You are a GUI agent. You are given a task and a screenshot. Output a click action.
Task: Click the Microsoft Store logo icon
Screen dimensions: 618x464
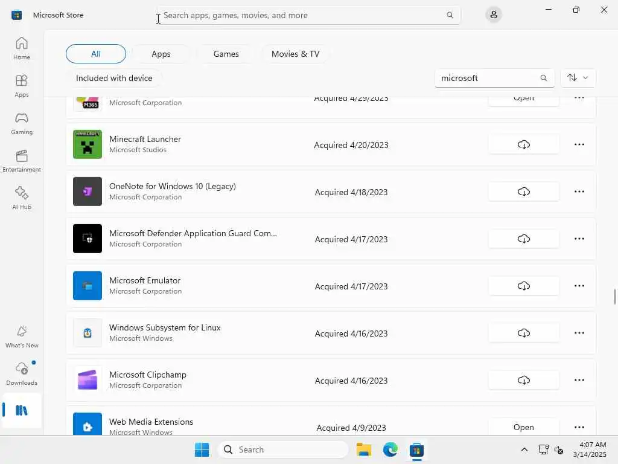pos(16,15)
